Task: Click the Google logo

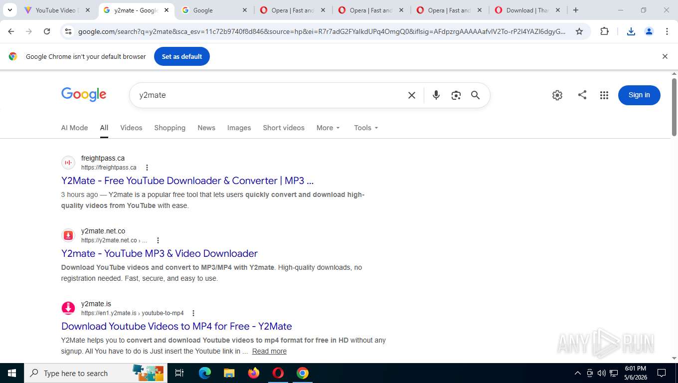Action: coord(84,95)
